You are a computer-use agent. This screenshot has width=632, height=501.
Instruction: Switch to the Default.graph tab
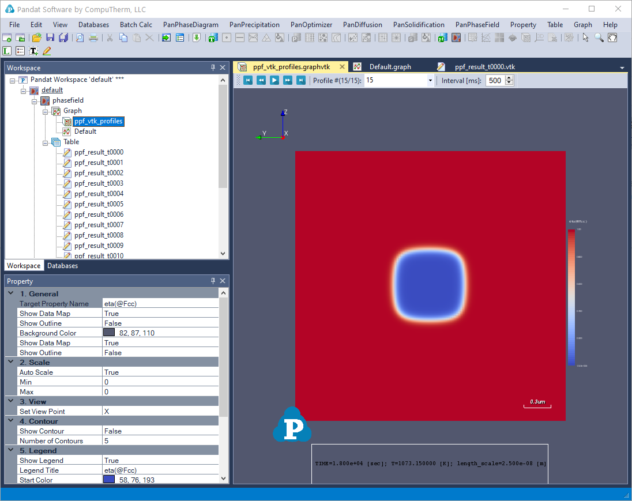(390, 66)
